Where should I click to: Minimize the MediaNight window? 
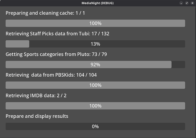click(x=181, y=3)
